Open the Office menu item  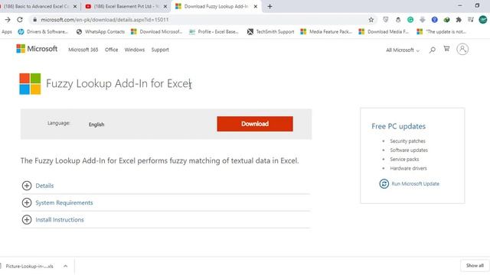(111, 50)
